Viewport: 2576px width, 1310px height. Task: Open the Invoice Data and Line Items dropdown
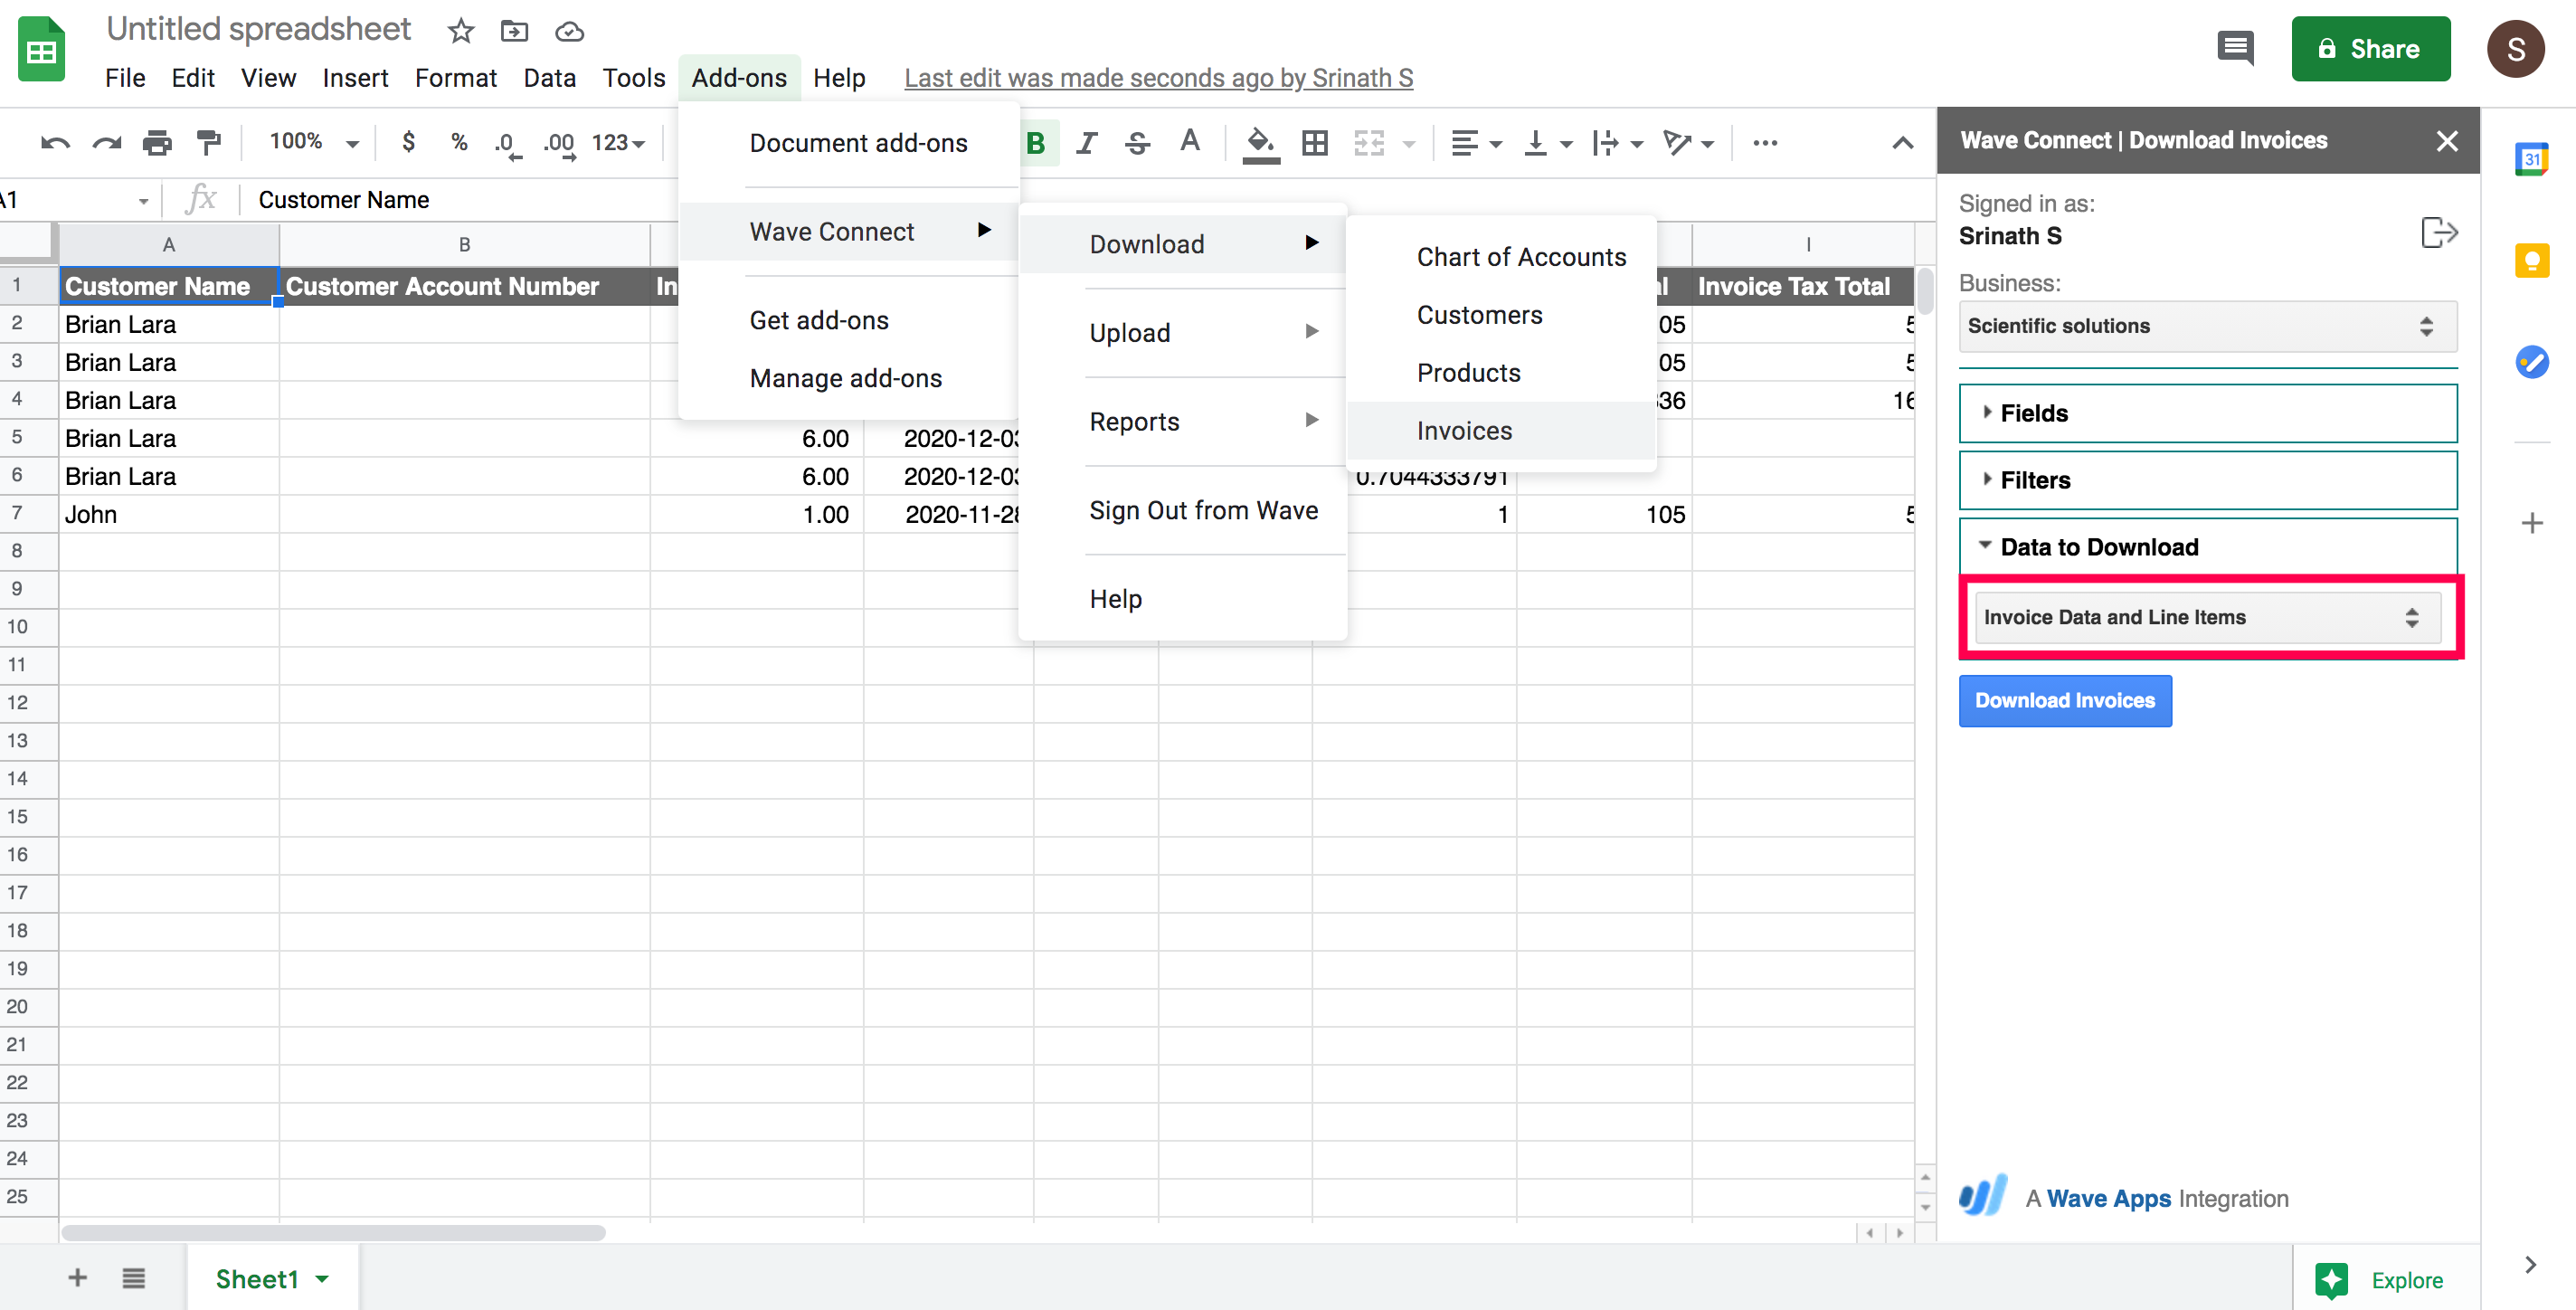pos(2207,617)
